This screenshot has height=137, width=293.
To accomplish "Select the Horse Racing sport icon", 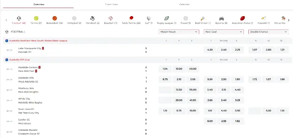I will (x=283, y=18).
